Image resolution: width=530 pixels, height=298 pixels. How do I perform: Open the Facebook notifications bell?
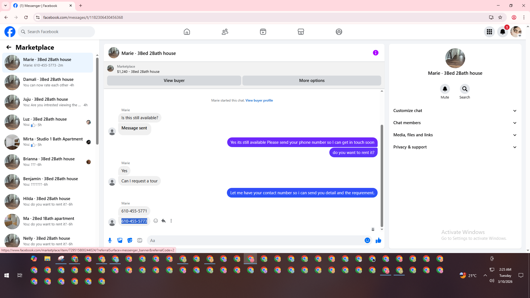[x=502, y=32]
